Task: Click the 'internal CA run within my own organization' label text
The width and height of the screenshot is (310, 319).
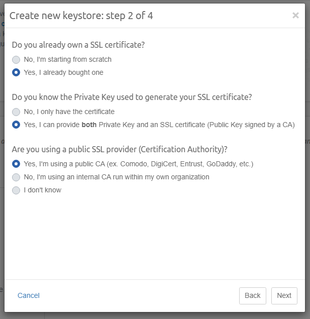Action: coord(116,177)
